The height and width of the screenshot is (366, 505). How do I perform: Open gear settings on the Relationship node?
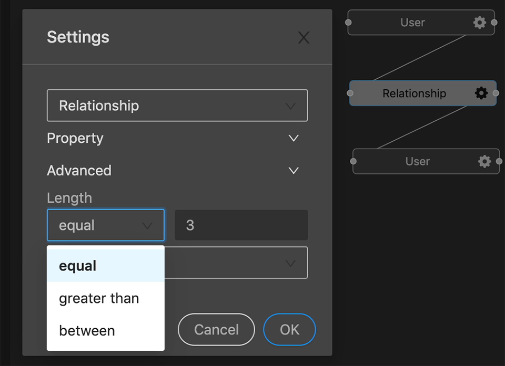click(481, 93)
